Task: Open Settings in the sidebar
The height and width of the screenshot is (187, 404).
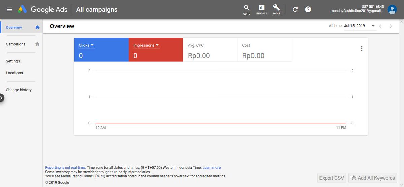Action: (13, 61)
